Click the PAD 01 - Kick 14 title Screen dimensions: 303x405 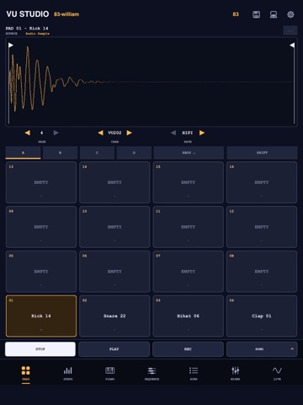(x=27, y=28)
